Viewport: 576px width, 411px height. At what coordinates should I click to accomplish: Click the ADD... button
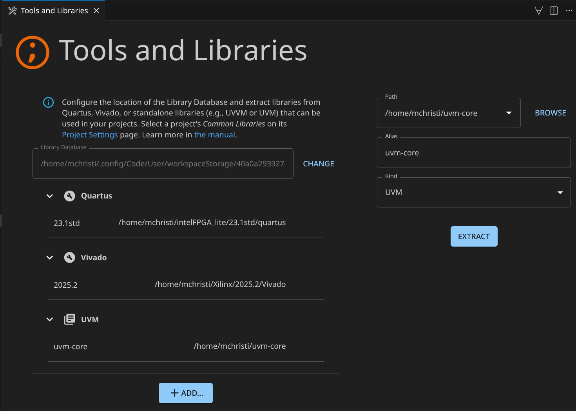(186, 393)
